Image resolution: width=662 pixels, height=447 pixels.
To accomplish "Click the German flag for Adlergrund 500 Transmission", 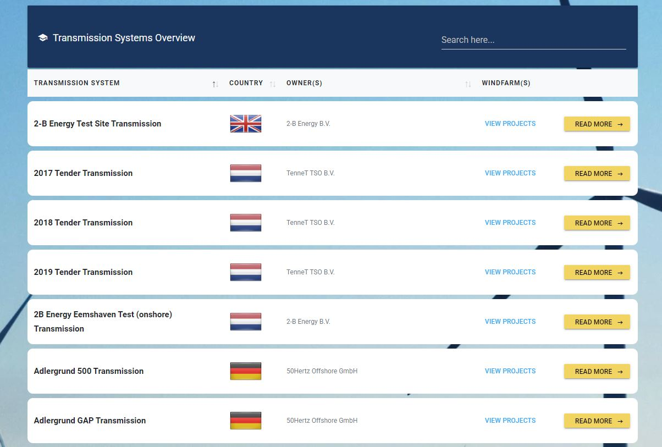I will pyautogui.click(x=245, y=371).
